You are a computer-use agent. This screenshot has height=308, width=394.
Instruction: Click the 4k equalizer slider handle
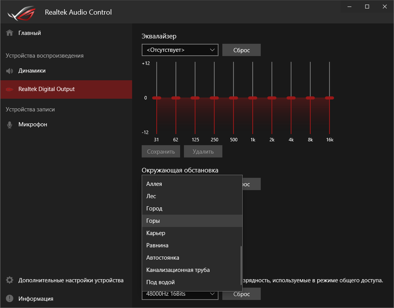point(291,98)
